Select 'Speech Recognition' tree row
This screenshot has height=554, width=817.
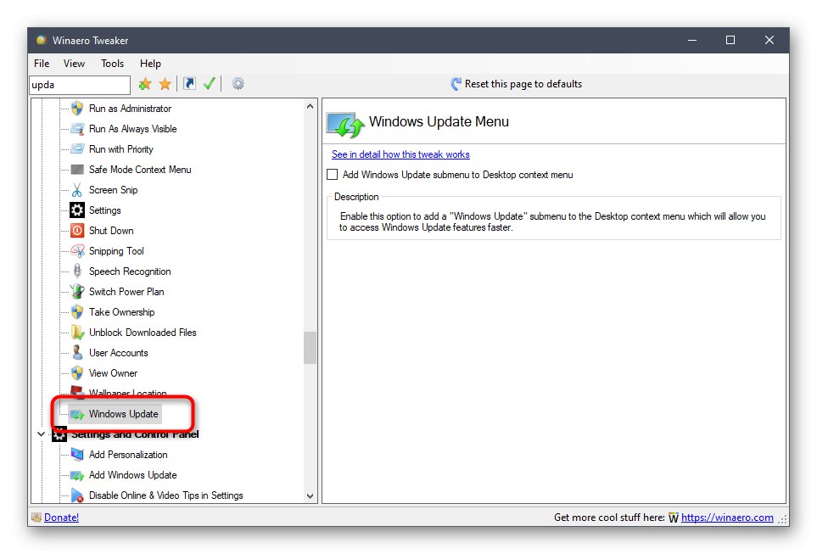[x=130, y=271]
